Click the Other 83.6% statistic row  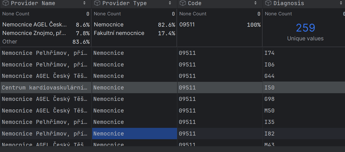click(x=46, y=42)
